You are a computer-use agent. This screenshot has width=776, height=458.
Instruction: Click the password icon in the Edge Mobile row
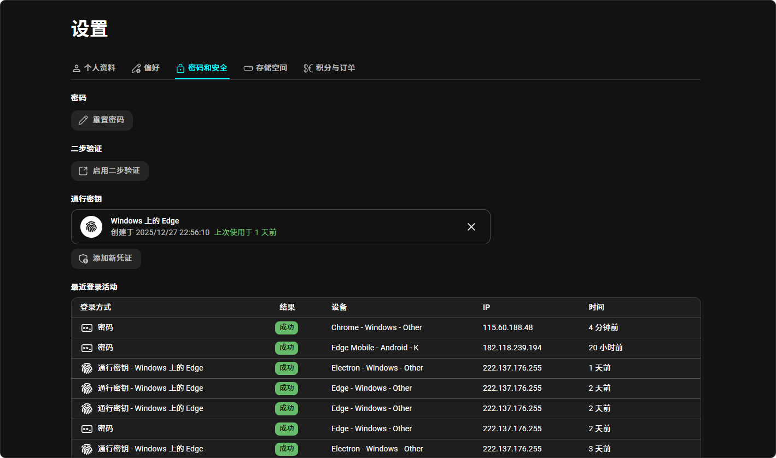[x=87, y=348]
